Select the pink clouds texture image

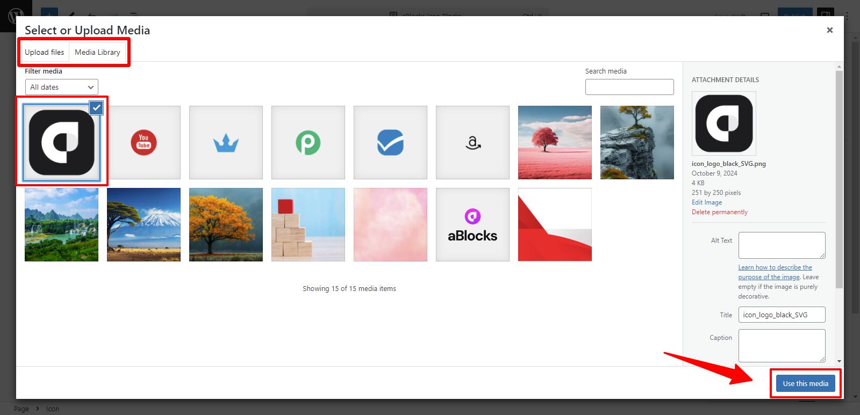tap(390, 224)
